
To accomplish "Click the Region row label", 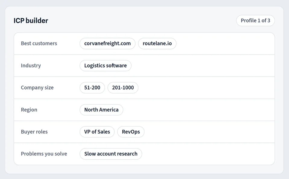I will coord(29,110).
